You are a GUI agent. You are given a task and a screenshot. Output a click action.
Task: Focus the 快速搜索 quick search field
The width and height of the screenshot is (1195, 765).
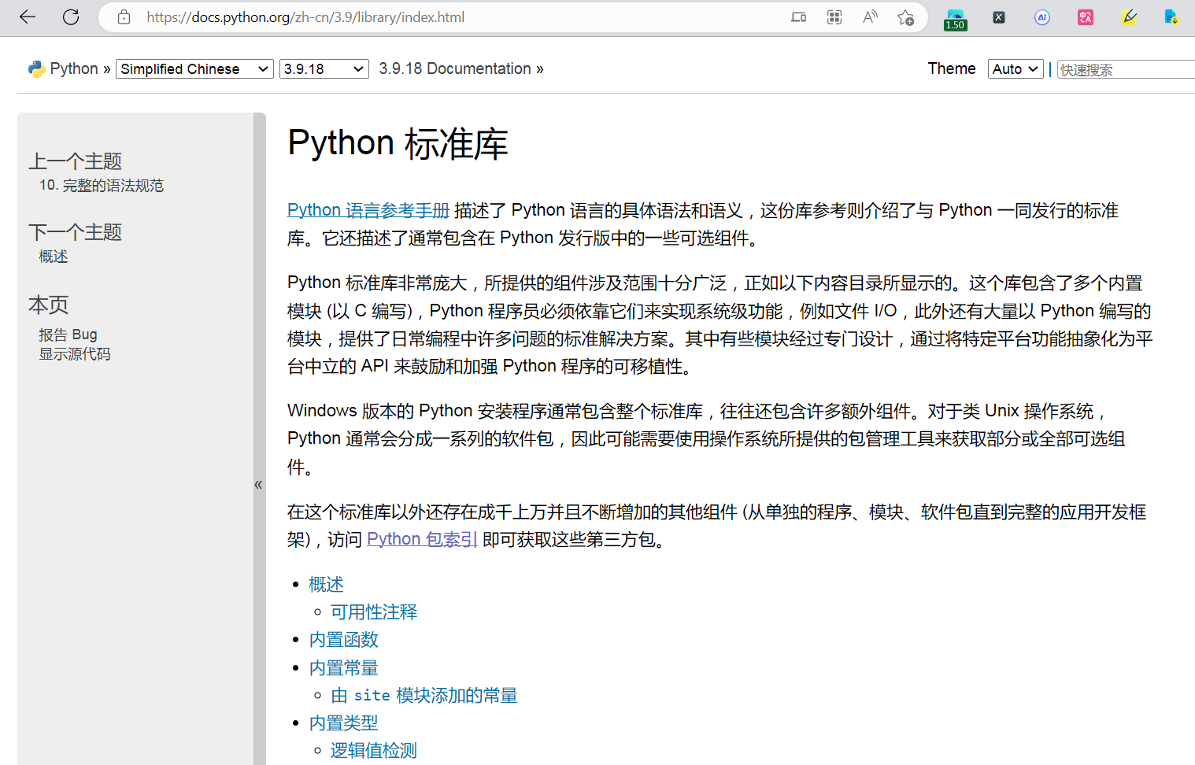click(1126, 69)
